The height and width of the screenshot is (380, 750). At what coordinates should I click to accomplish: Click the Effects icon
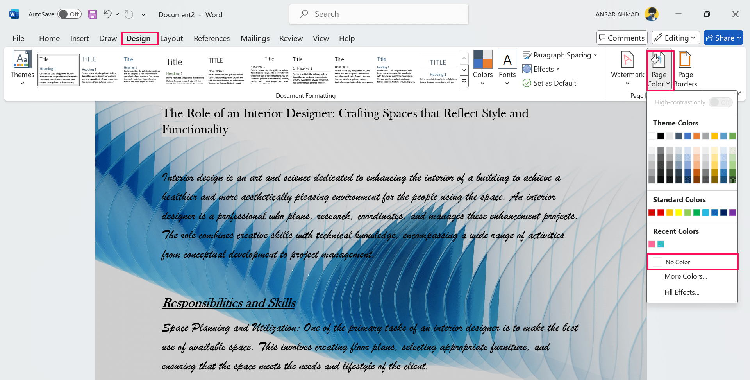pos(527,69)
